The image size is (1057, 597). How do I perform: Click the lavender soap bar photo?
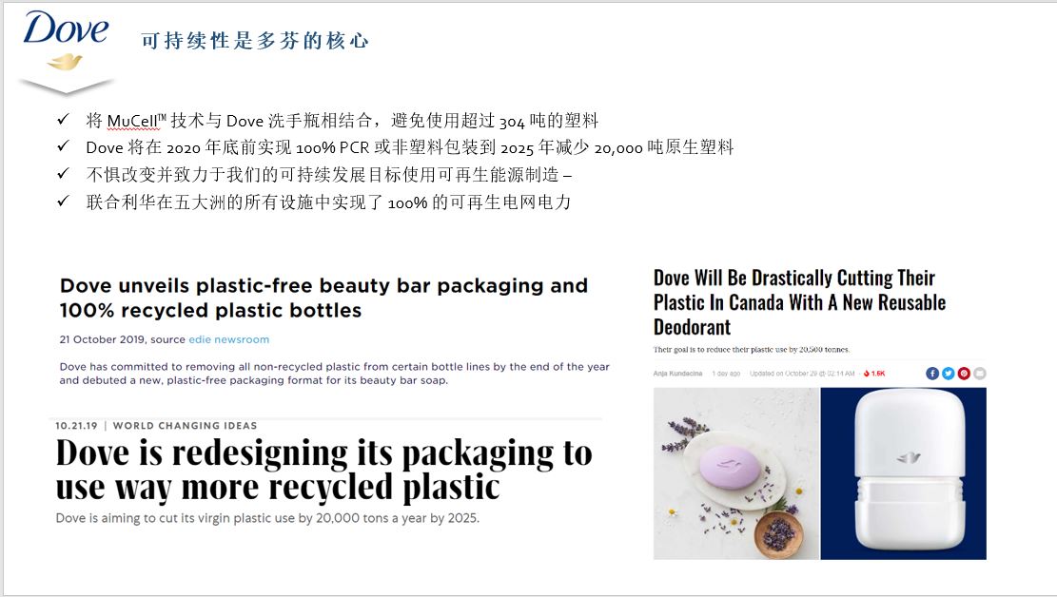[736, 473]
